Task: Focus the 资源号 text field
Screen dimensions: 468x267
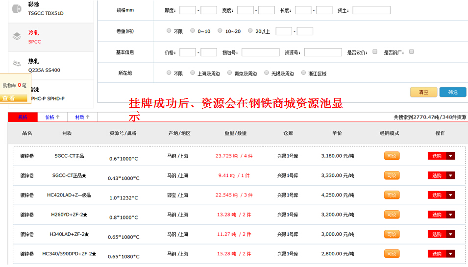Action: pos(322,52)
